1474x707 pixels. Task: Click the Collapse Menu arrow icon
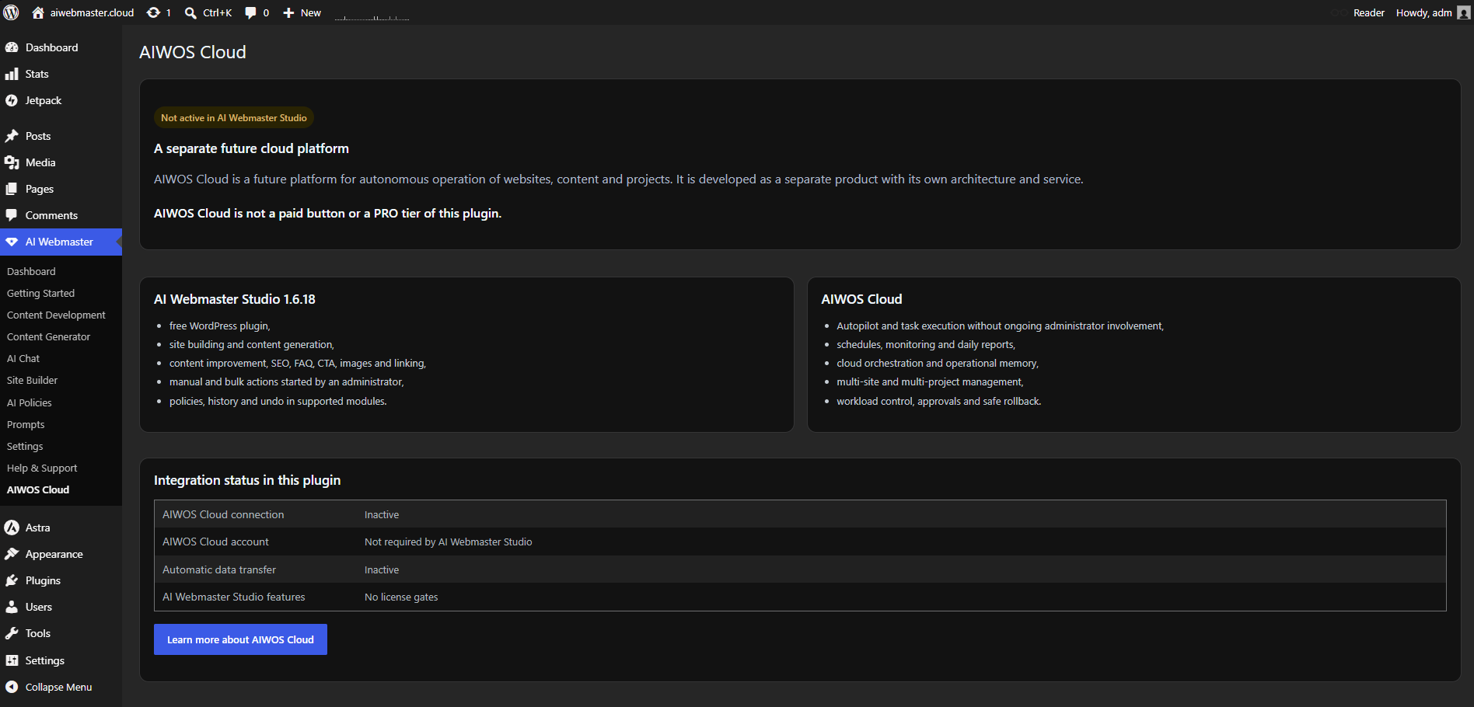pos(12,687)
